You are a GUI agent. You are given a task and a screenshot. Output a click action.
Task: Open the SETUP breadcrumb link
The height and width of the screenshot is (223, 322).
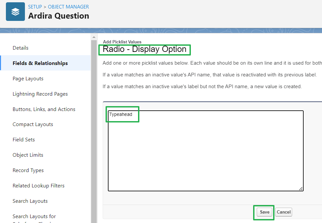(x=35, y=7)
